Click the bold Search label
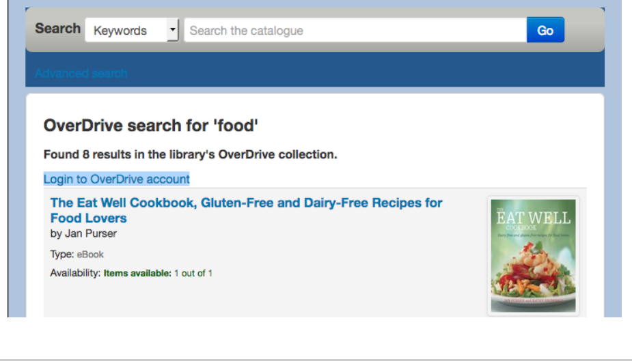 pos(58,29)
